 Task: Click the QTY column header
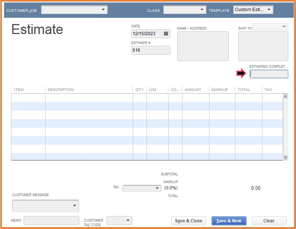click(139, 90)
